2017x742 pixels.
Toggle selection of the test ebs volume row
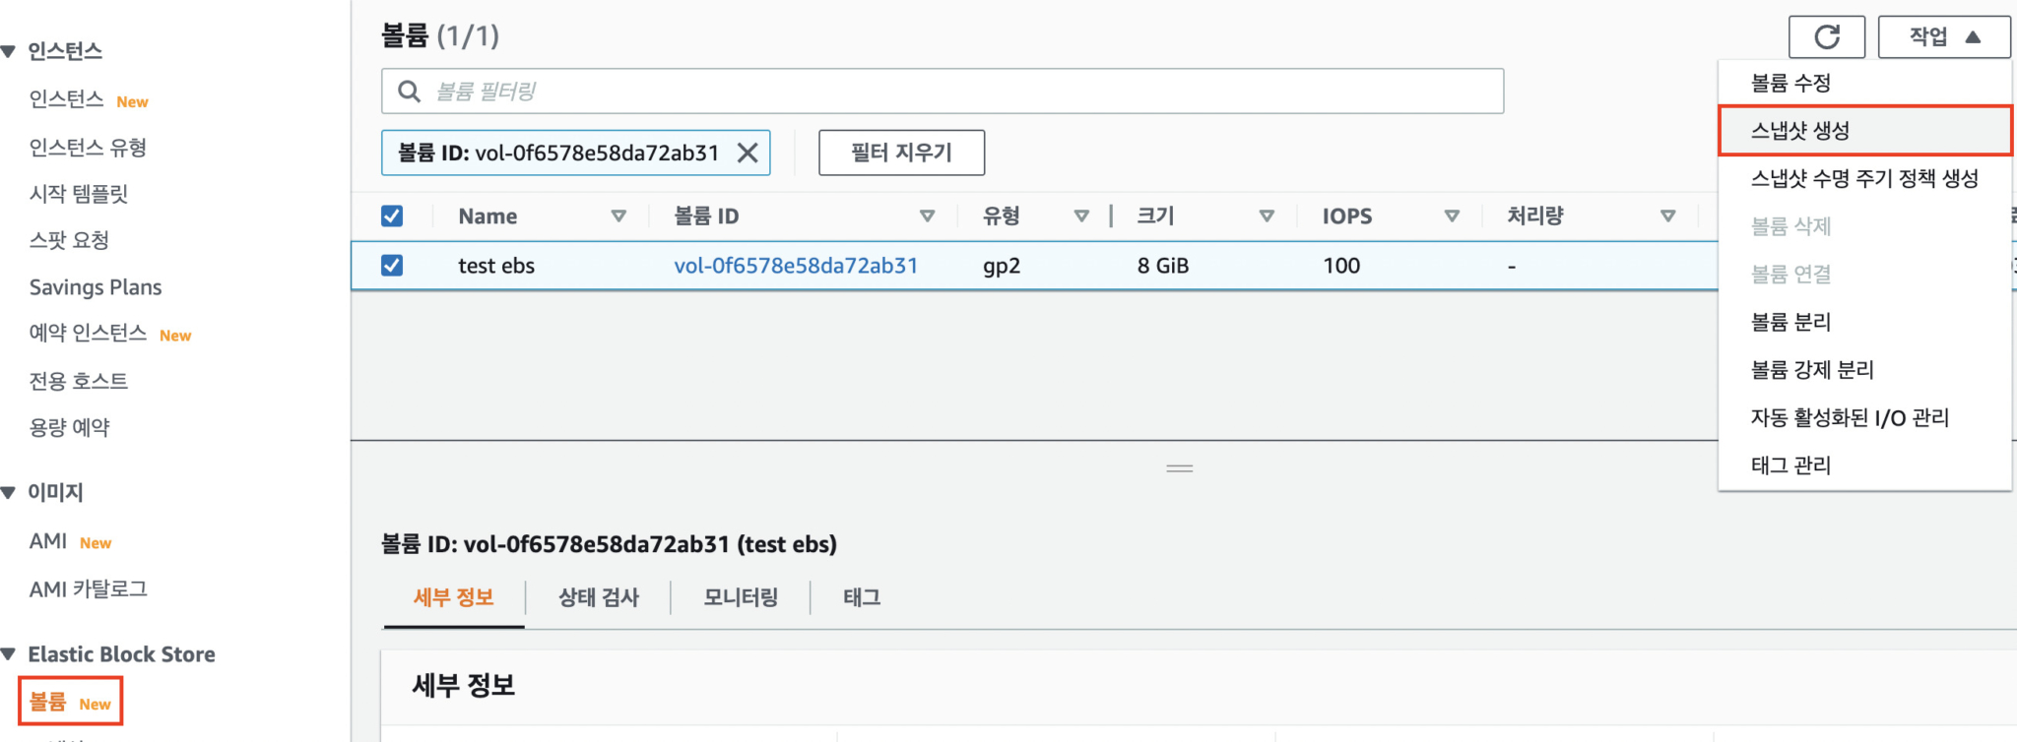(391, 265)
